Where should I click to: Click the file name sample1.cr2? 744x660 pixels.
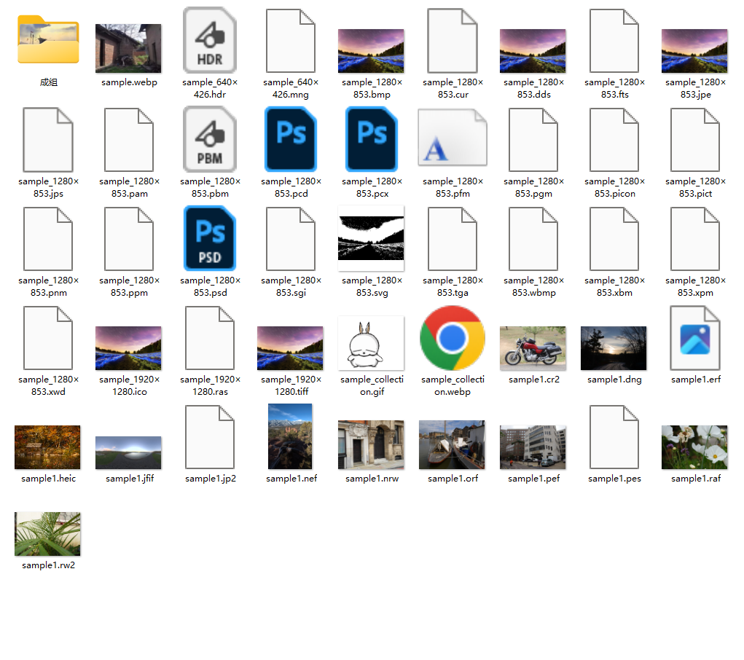point(534,380)
